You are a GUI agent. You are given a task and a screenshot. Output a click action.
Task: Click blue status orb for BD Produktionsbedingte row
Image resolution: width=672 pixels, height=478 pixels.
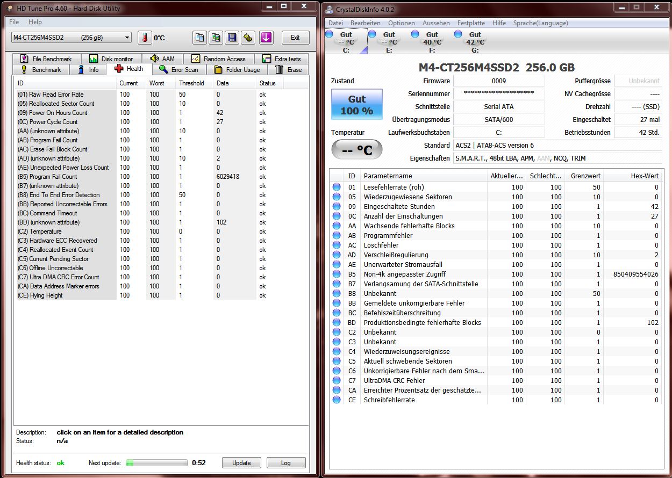337,322
